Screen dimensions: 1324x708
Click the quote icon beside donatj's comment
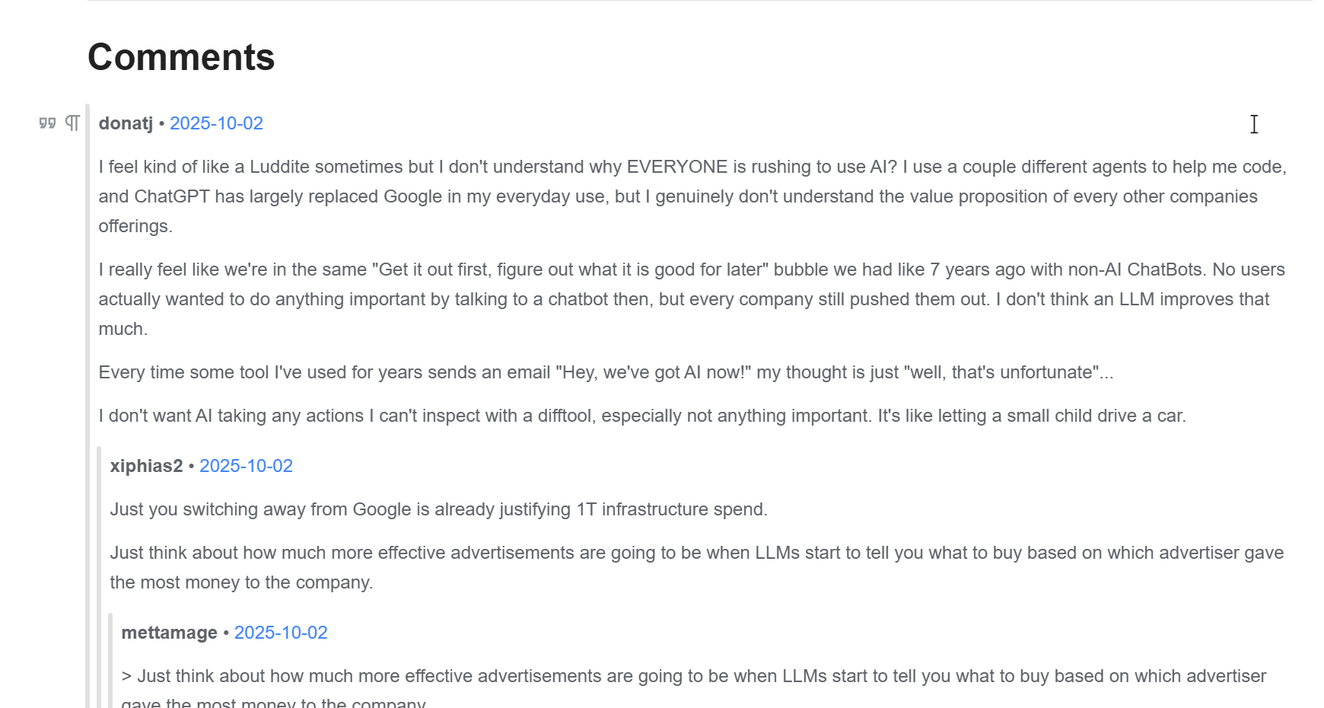pos(47,123)
